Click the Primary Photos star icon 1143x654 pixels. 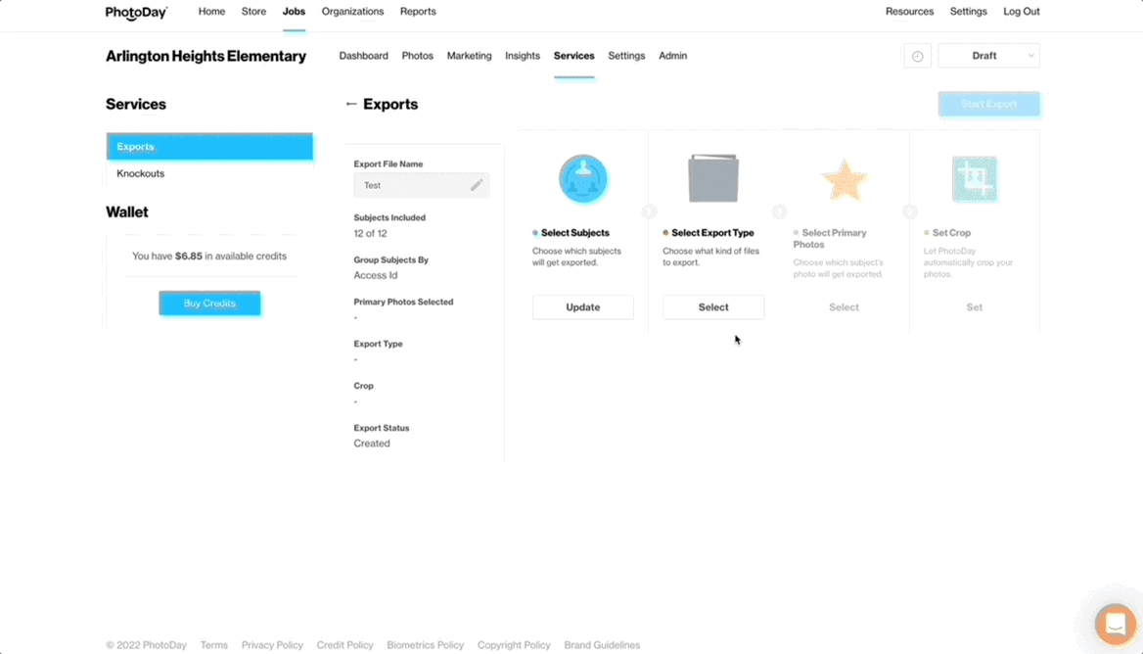pyautogui.click(x=844, y=180)
